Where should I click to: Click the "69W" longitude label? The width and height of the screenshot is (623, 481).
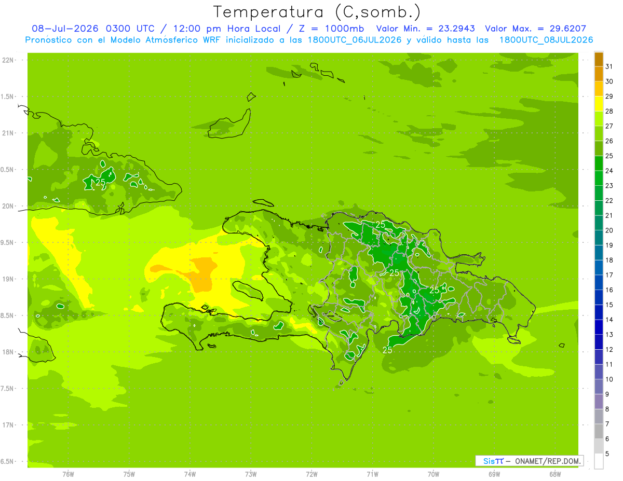494,474
